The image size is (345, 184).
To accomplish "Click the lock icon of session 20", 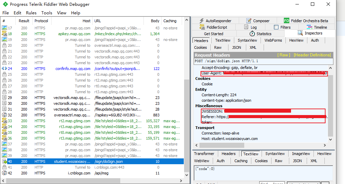I will click(4, 45).
